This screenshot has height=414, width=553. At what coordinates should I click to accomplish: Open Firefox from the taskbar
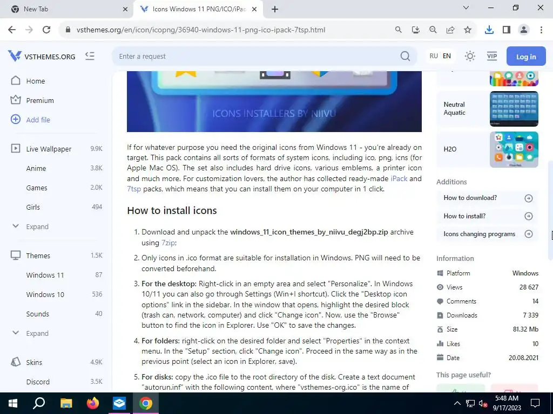[x=93, y=403]
